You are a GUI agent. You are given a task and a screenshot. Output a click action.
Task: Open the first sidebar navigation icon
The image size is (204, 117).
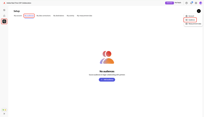tap(4, 10)
